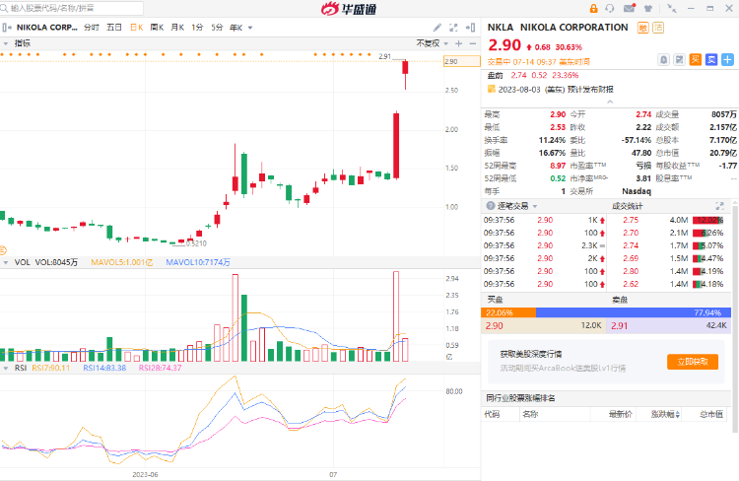Switch to 周K weekly chart tab

click(157, 28)
